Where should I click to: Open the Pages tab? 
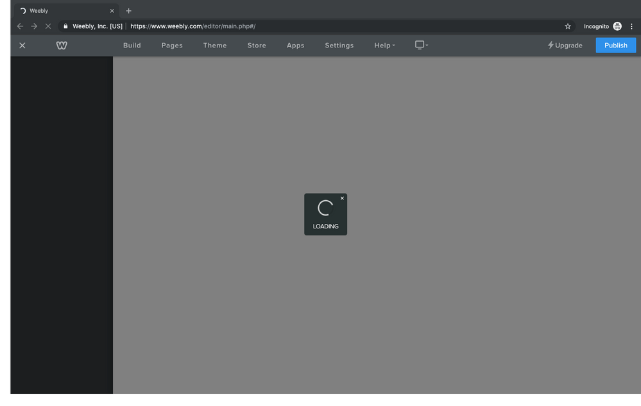pos(172,46)
